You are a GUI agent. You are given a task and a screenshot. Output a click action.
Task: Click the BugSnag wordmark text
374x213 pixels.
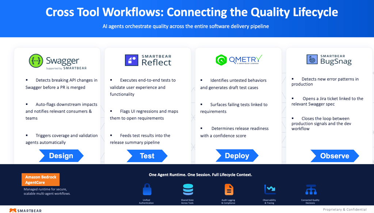click(x=336, y=62)
